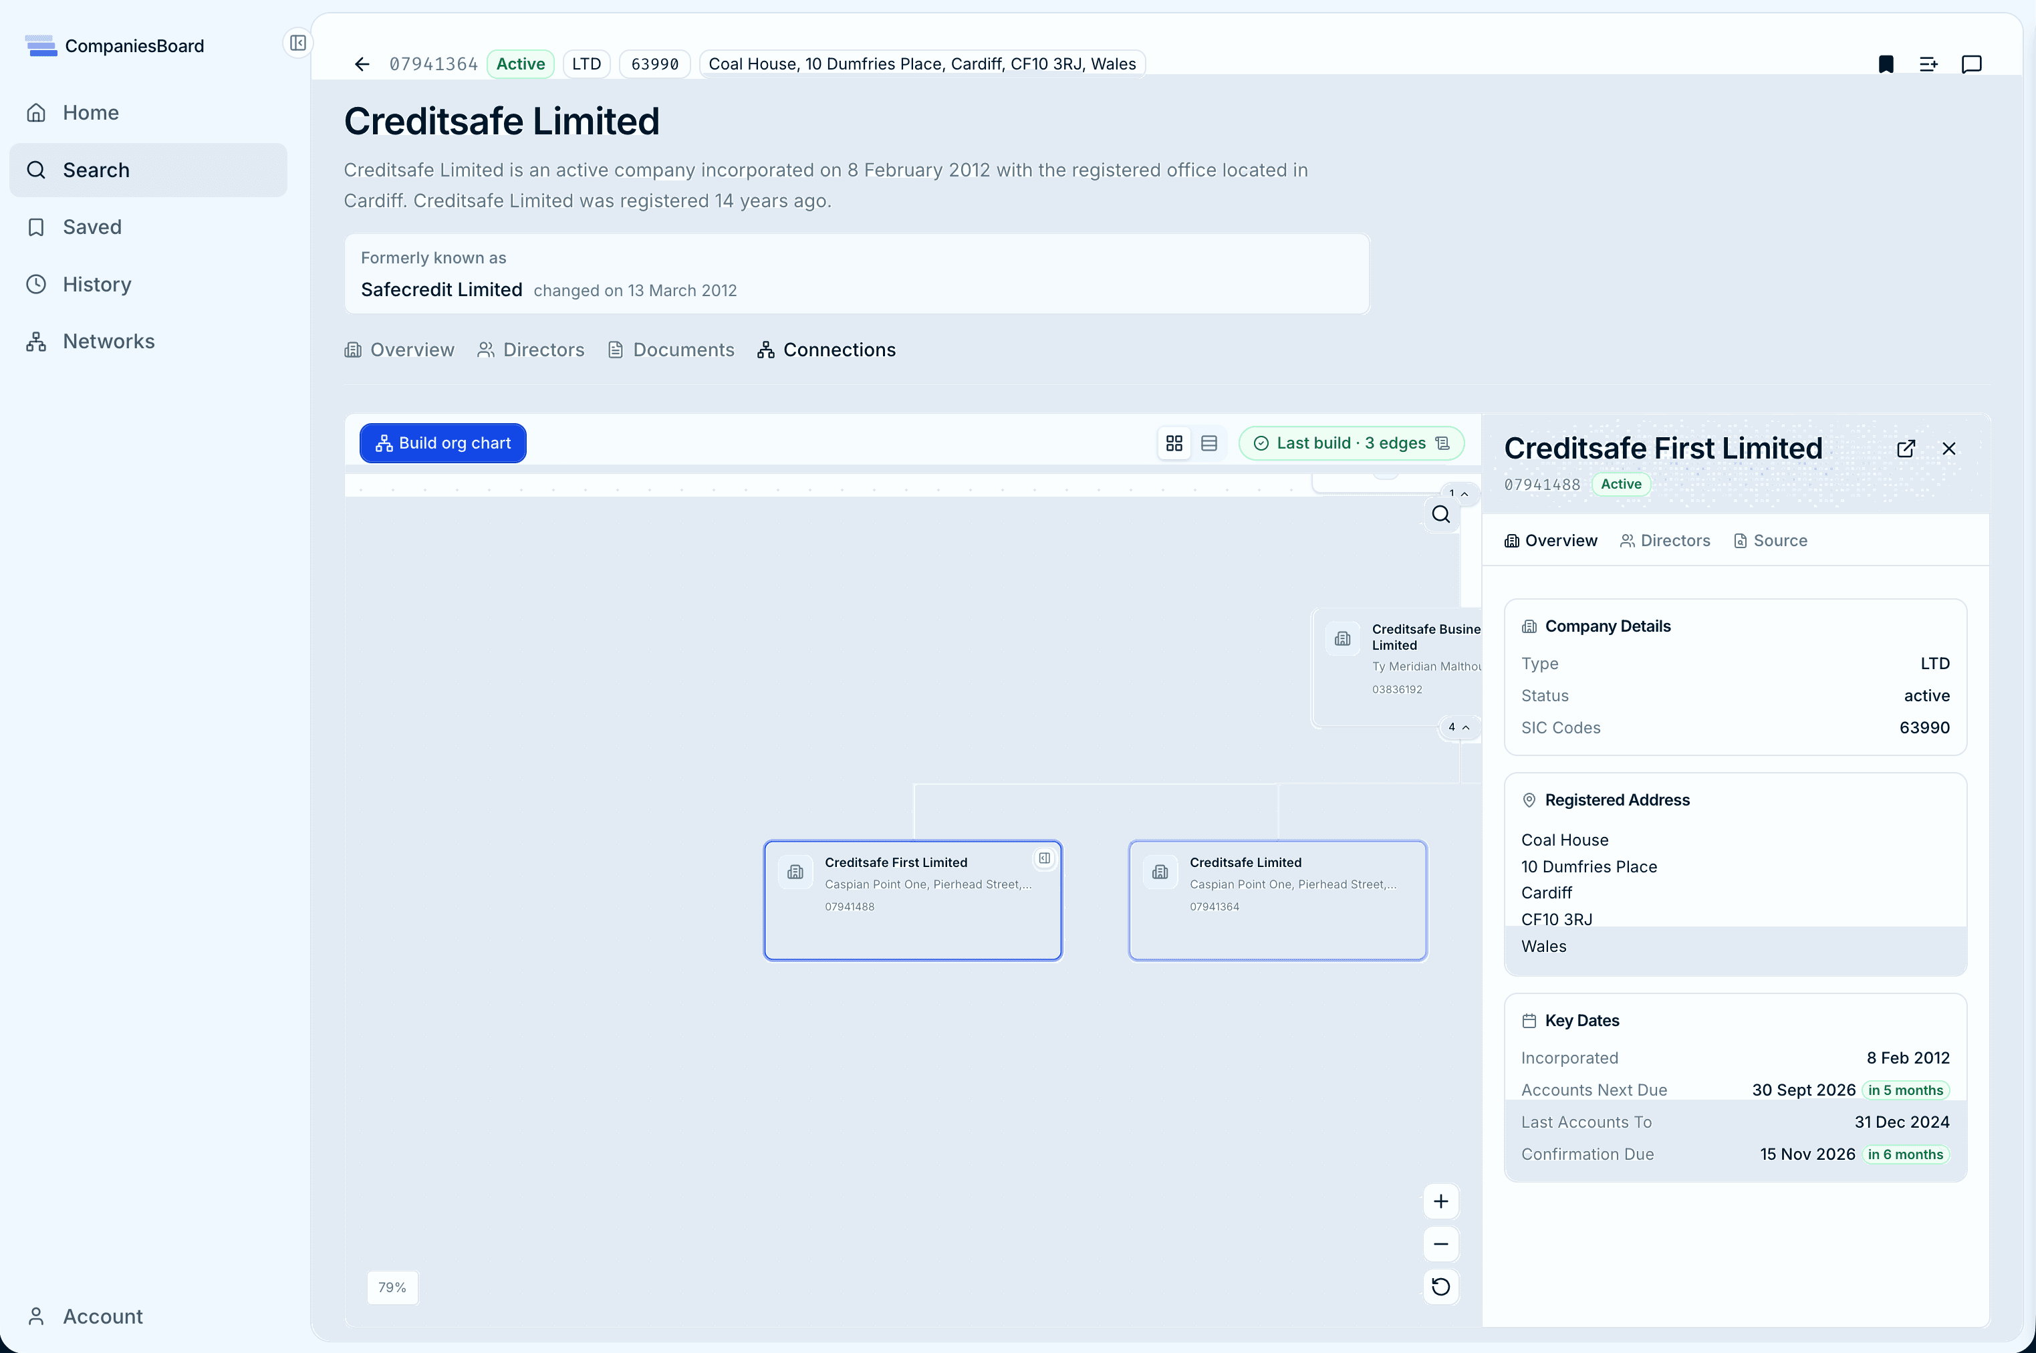The height and width of the screenshot is (1353, 2036).
Task: Open Creditsafe First Limited in new window
Action: (1906, 449)
